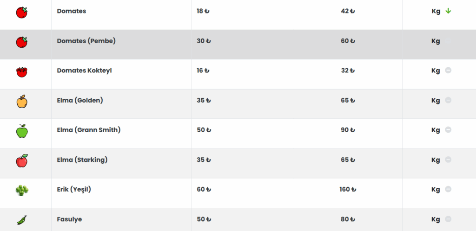The height and width of the screenshot is (231, 476).
Task: Click the tomato icon in Domates (Pembe) row
Action: (x=21, y=42)
